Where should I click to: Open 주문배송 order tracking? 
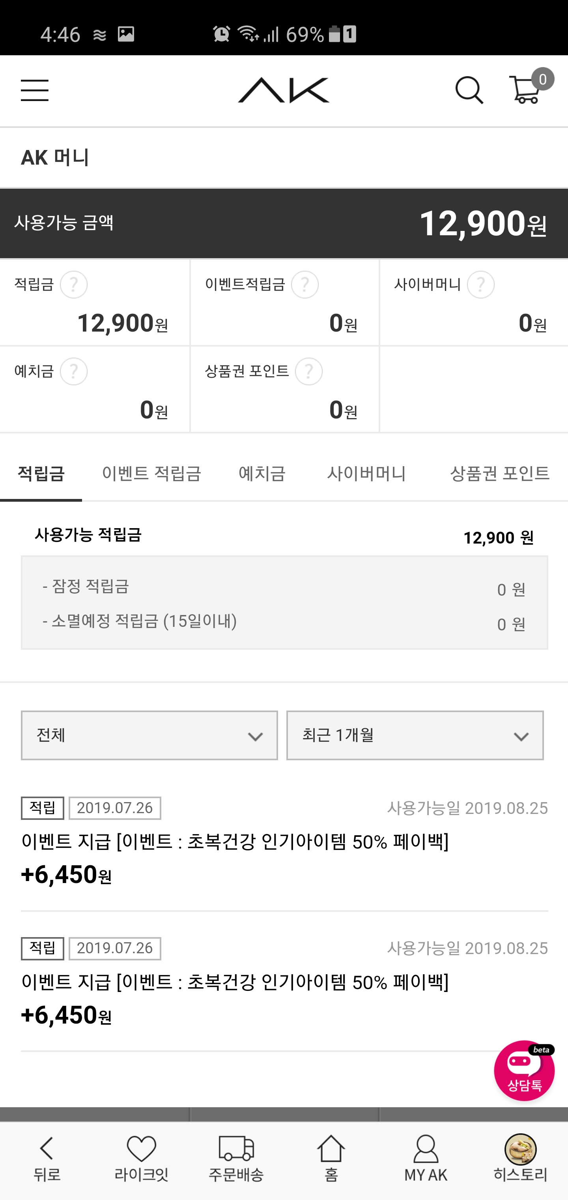pos(236,1159)
